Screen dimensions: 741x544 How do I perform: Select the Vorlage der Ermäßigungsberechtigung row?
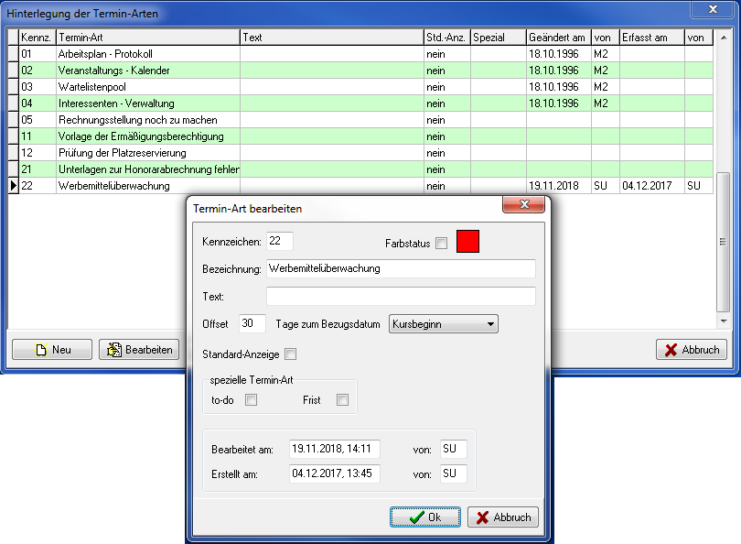[360, 136]
